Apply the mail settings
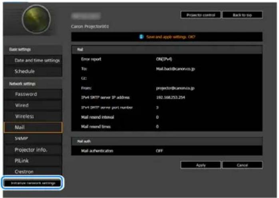 pos(201,165)
